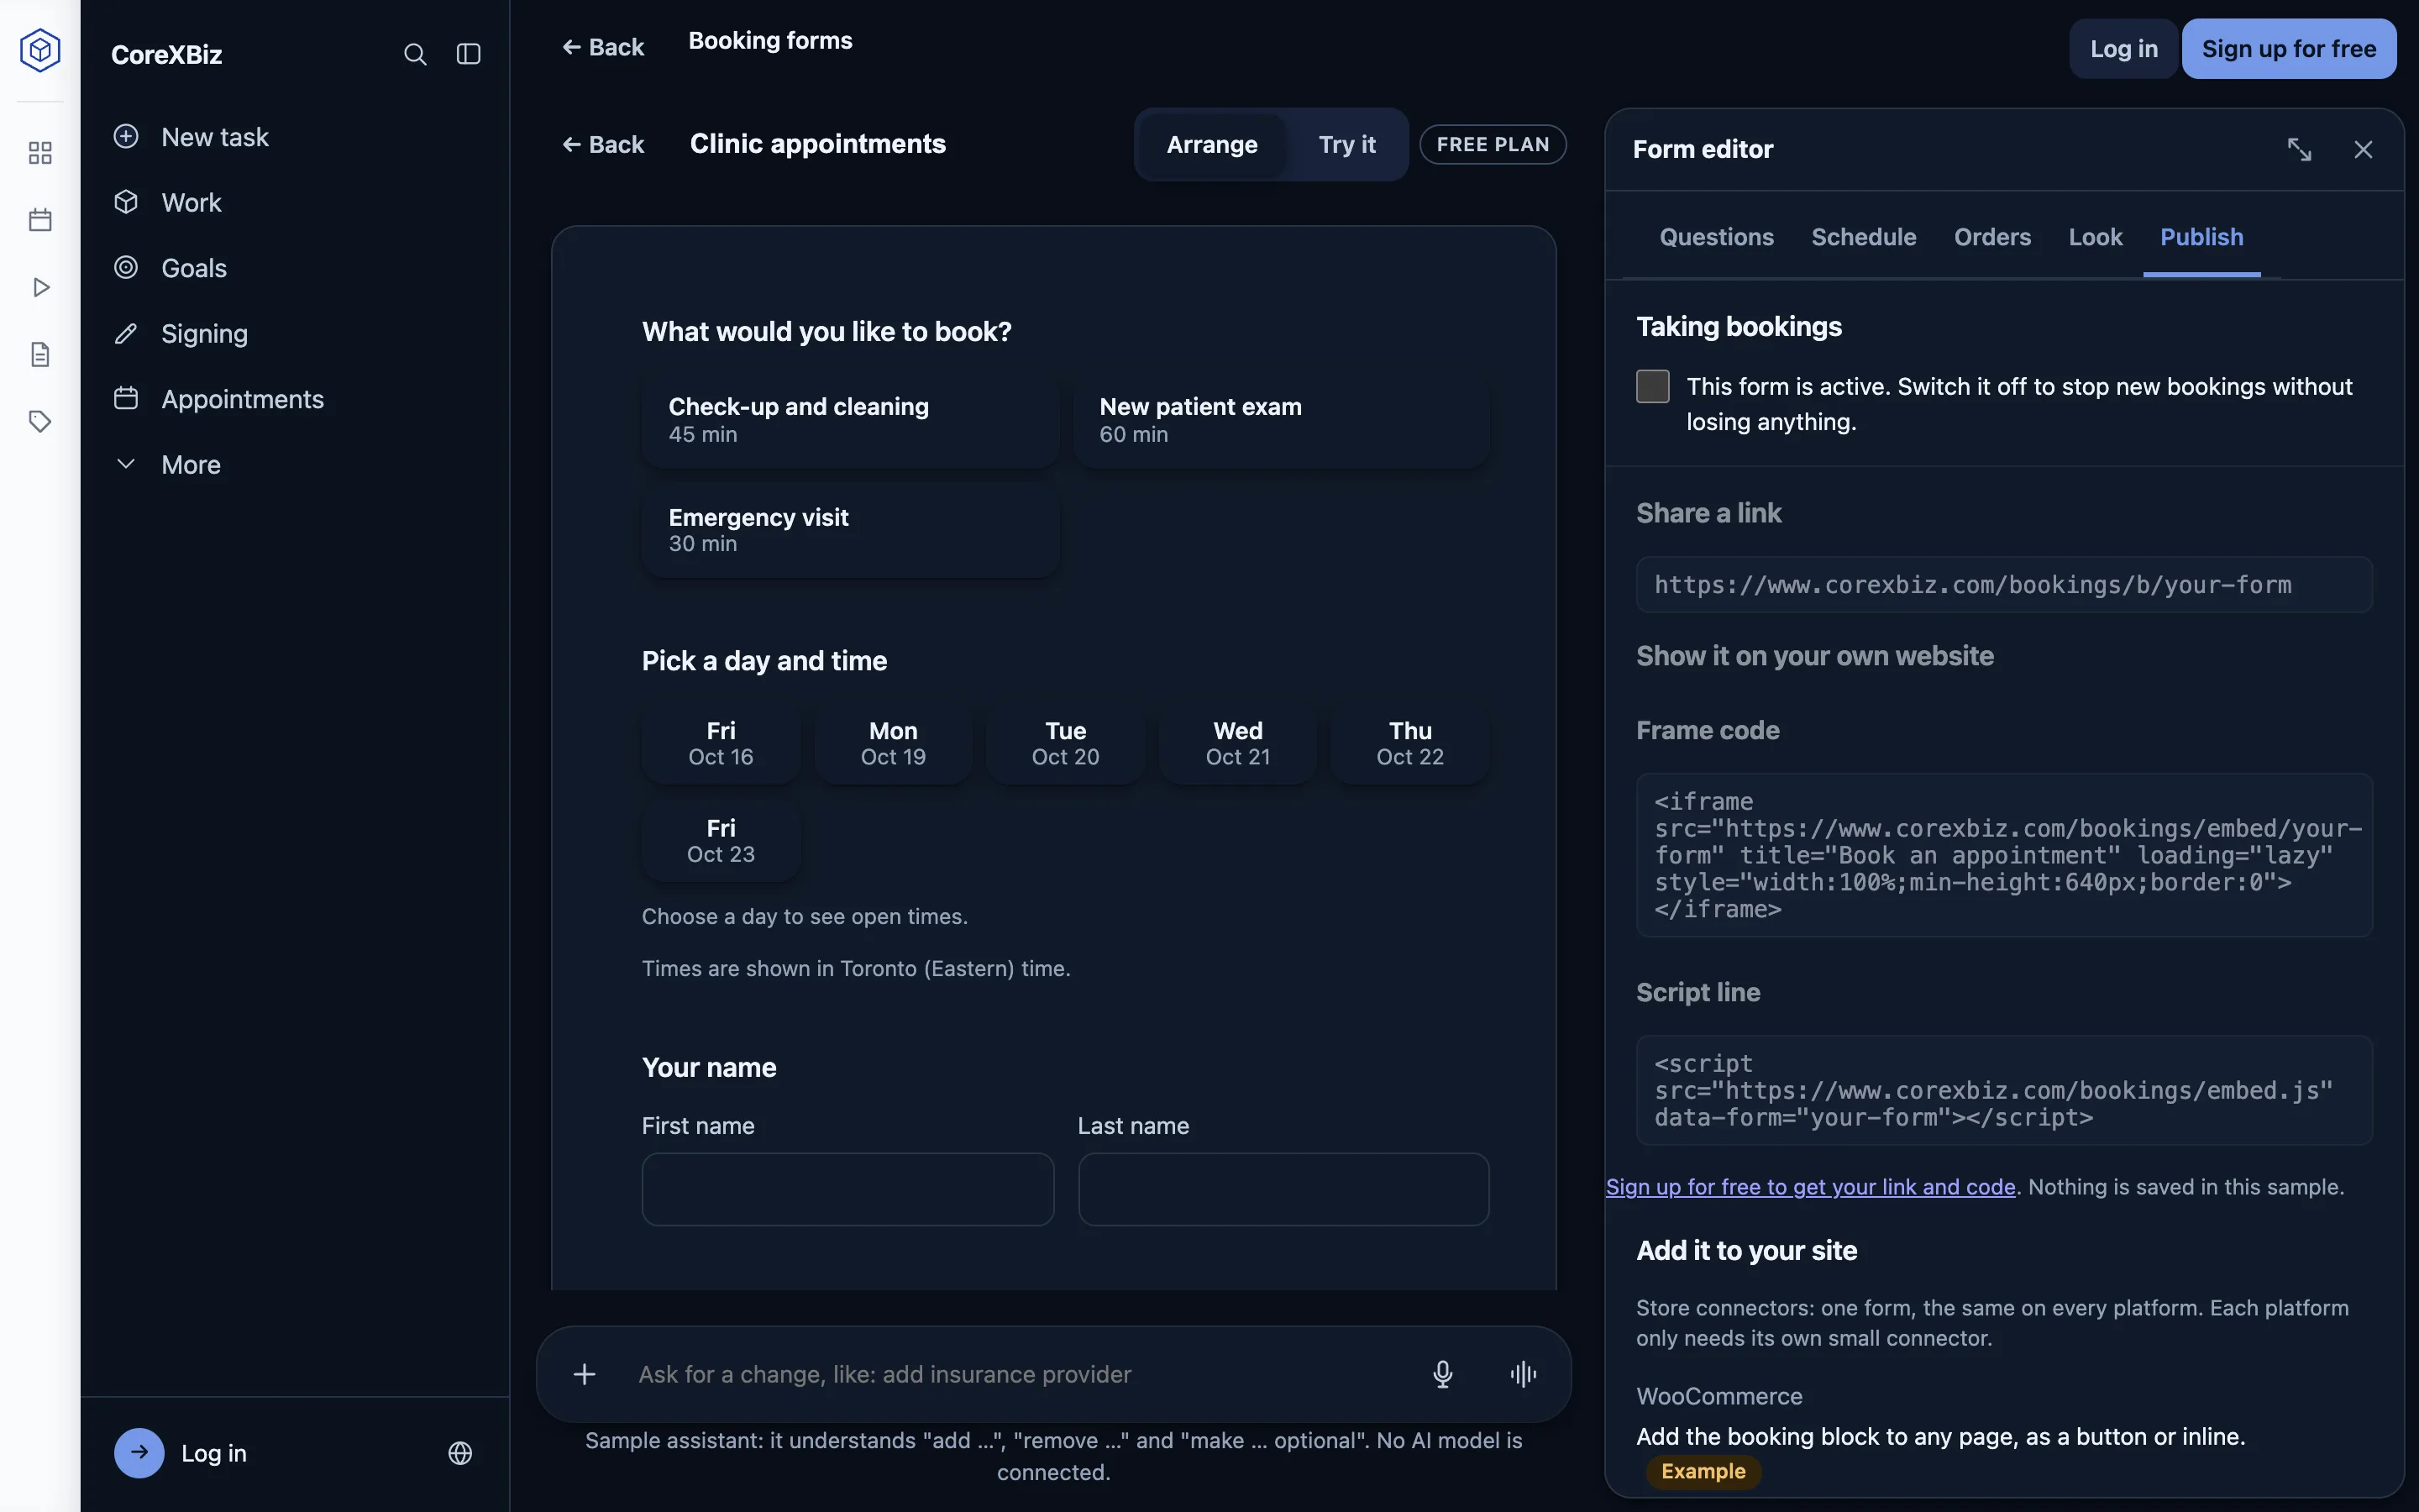Open the Look tab

pos(2095,237)
